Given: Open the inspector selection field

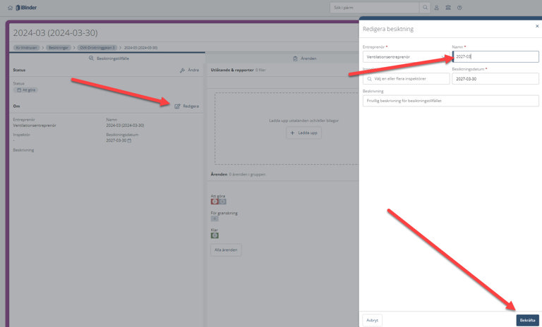Looking at the screenshot, I should coord(406,79).
